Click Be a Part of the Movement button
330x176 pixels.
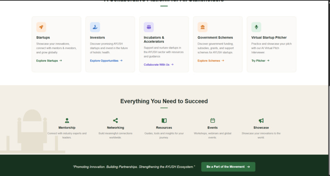click(228, 167)
